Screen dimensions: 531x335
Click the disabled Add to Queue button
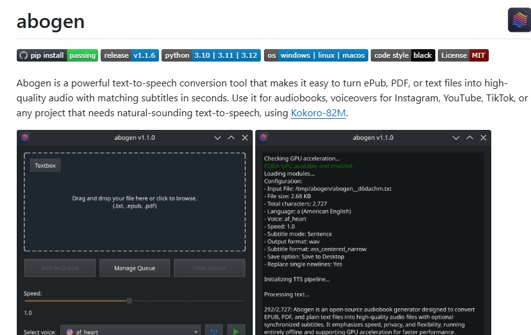coord(60,268)
